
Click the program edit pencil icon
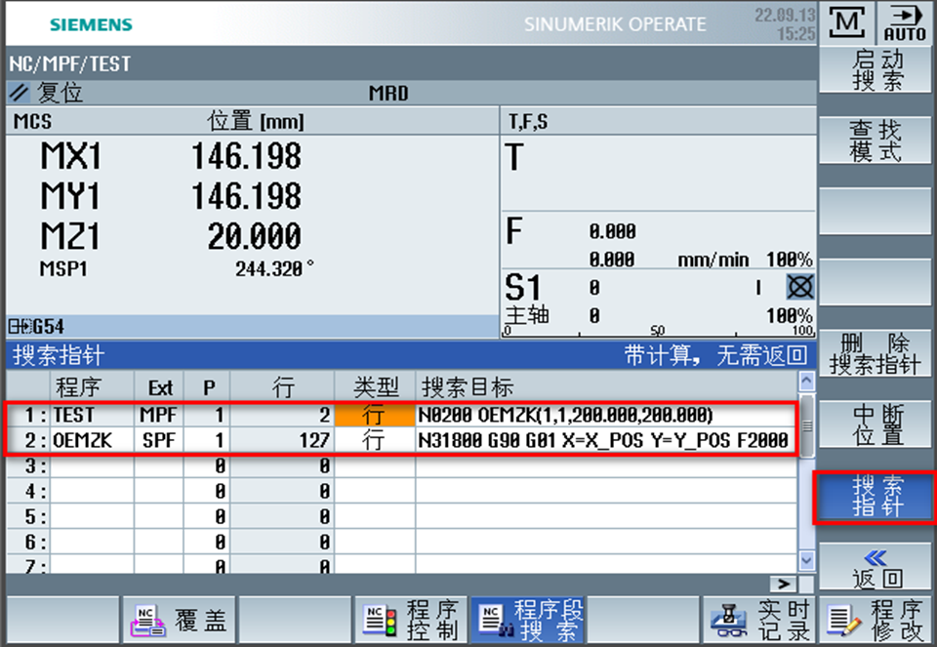(843, 622)
